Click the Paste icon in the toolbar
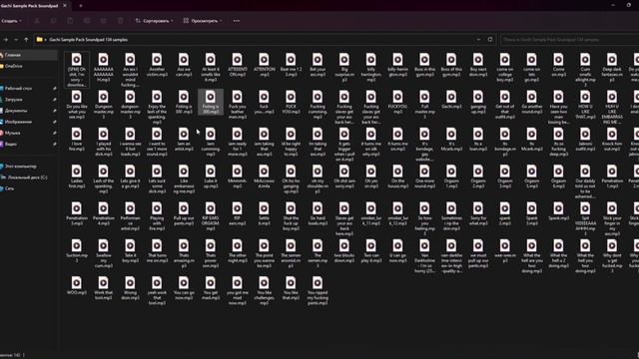Viewport: 639px width, 359px height. 70,21
